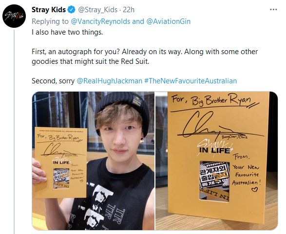Open the @Stray_Kids handle link
Viewport: 286px width, 234px height.
click(97, 10)
